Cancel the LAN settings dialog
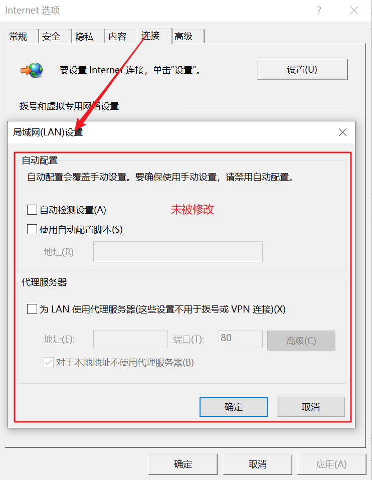The height and width of the screenshot is (480, 372). click(x=311, y=407)
